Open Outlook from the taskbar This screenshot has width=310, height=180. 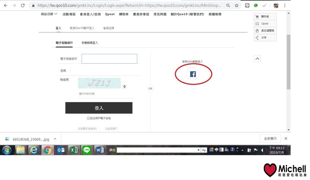[x=61, y=150]
